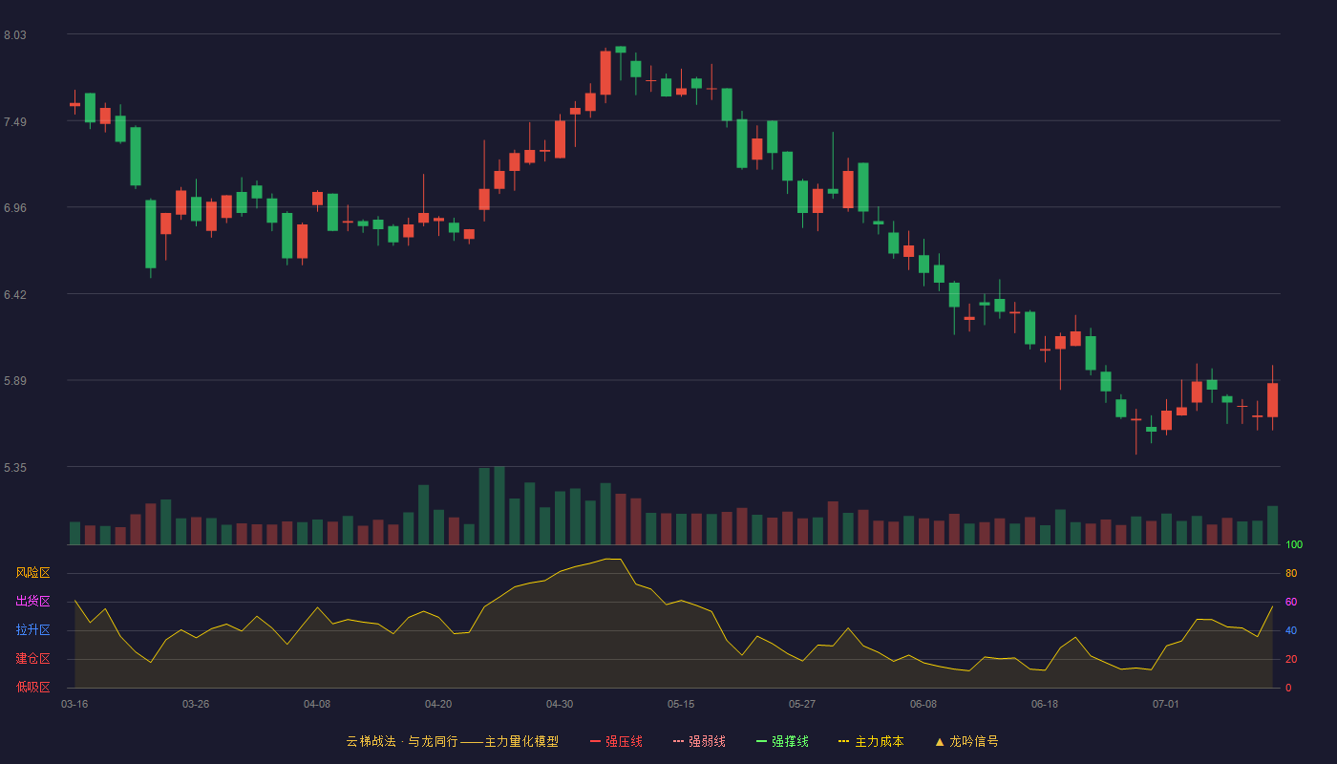Click the 7.49 price axis label

(x=15, y=122)
